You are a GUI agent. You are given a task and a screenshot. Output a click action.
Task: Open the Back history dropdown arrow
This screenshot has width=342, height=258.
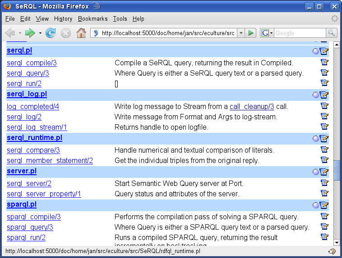(20, 33)
